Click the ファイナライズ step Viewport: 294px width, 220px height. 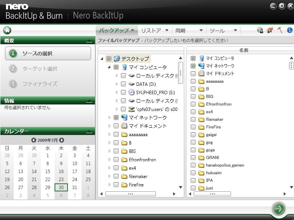click(x=40, y=84)
